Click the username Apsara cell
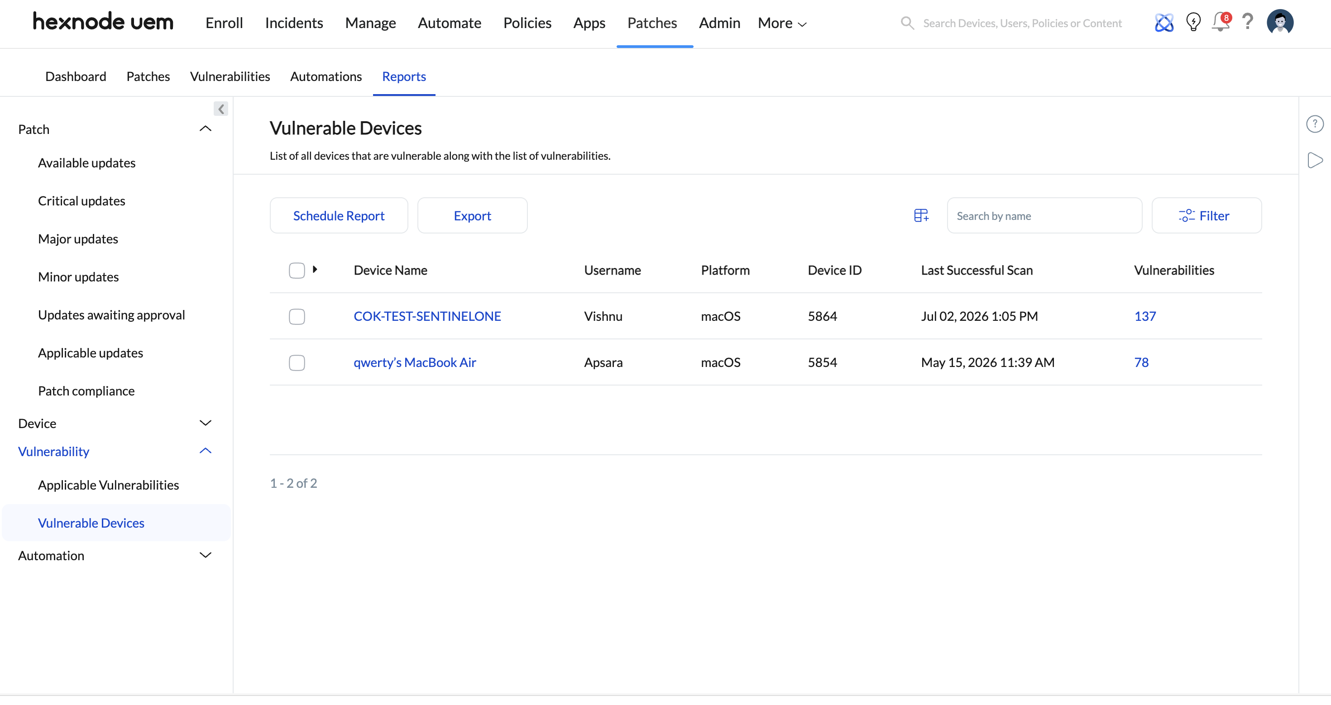This screenshot has height=705, width=1331. (603, 362)
